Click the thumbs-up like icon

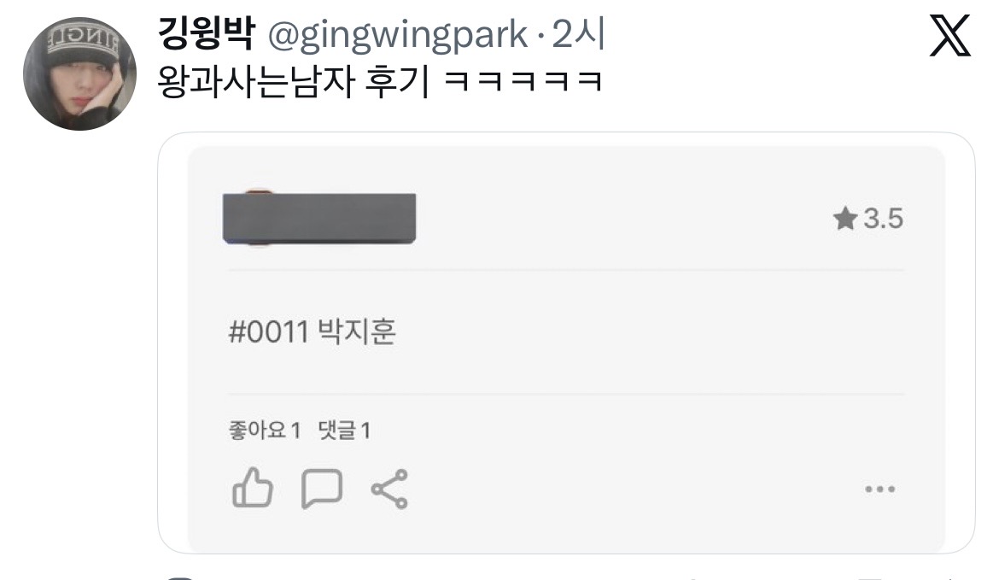253,489
